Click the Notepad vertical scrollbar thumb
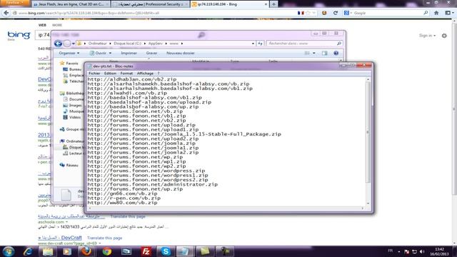Image resolution: width=457 pixels, height=257 pixels. coord(368,132)
